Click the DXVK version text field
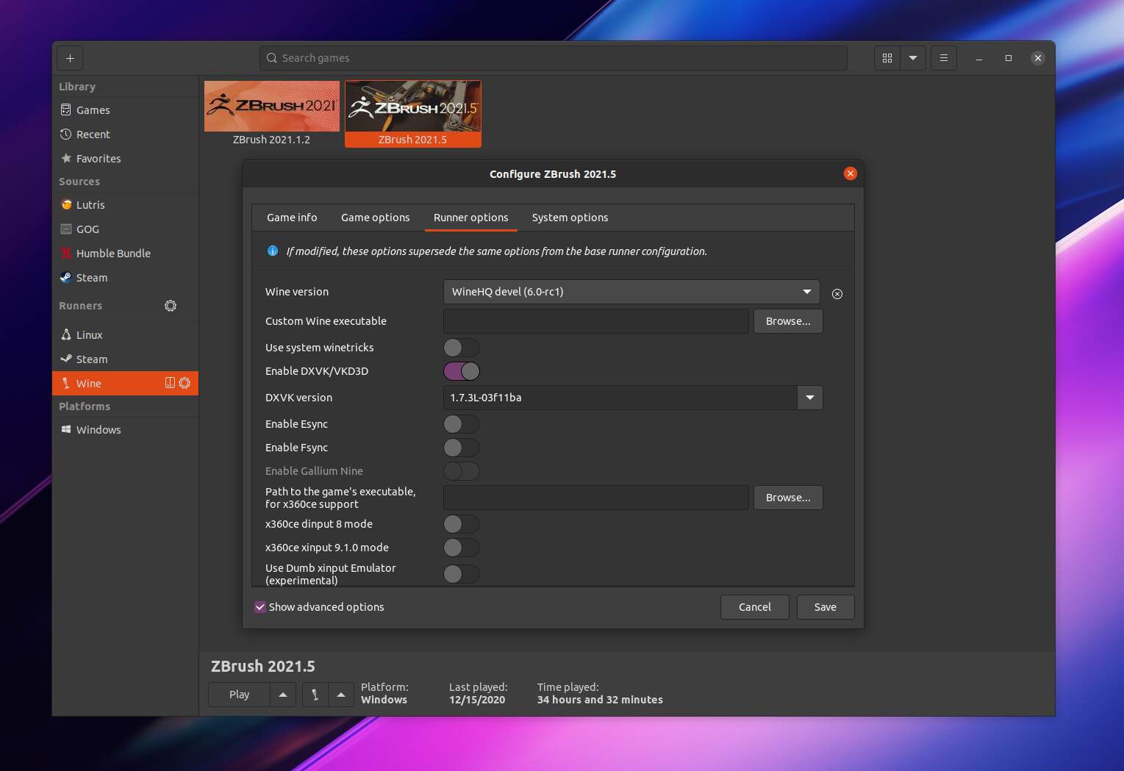 pyautogui.click(x=620, y=398)
